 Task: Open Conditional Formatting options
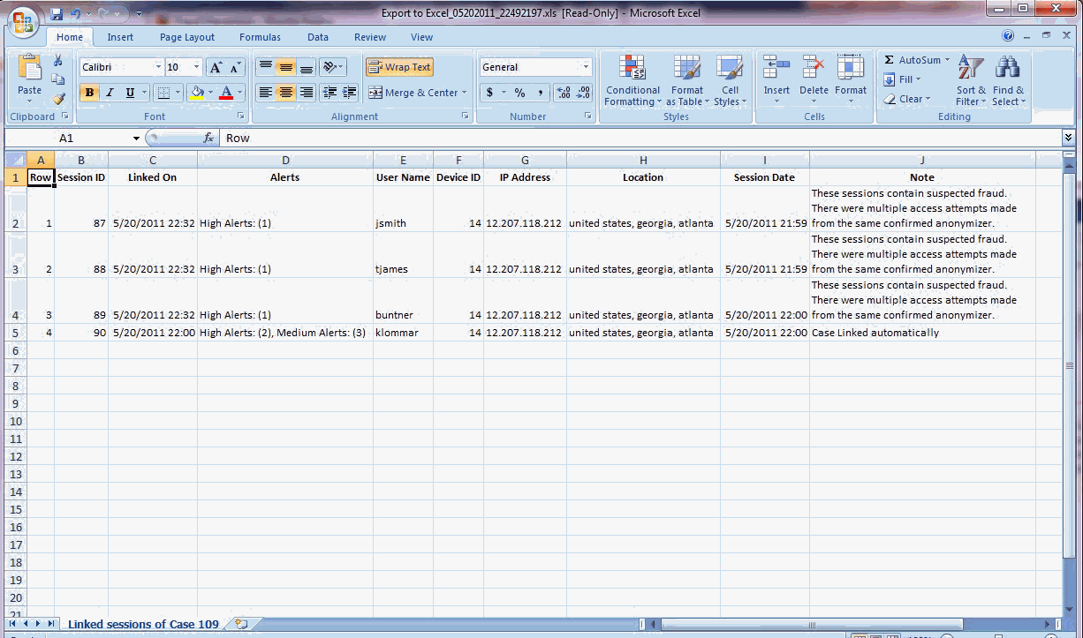[632, 81]
